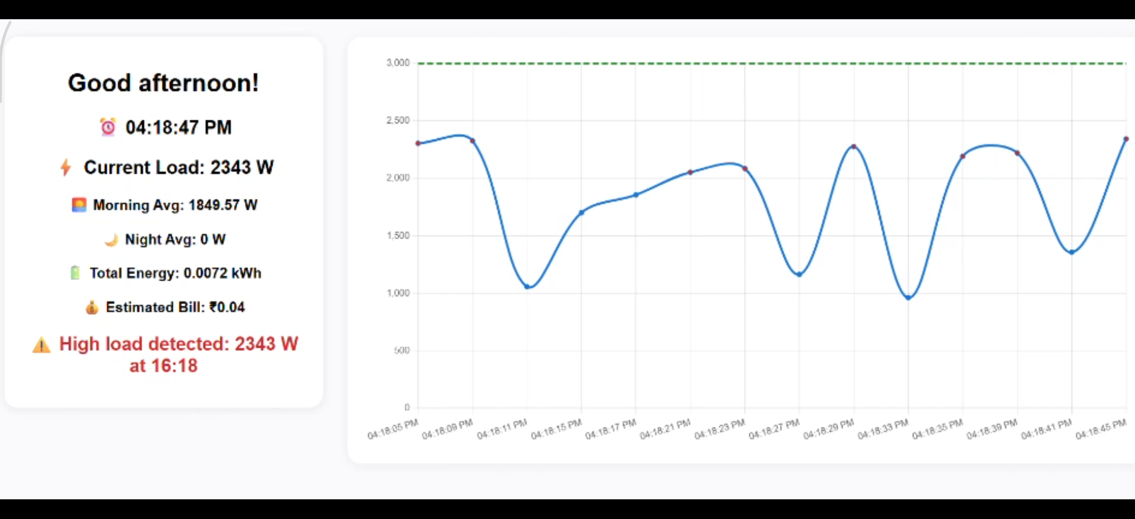Click the sunrise Morning Avg icon

point(79,205)
